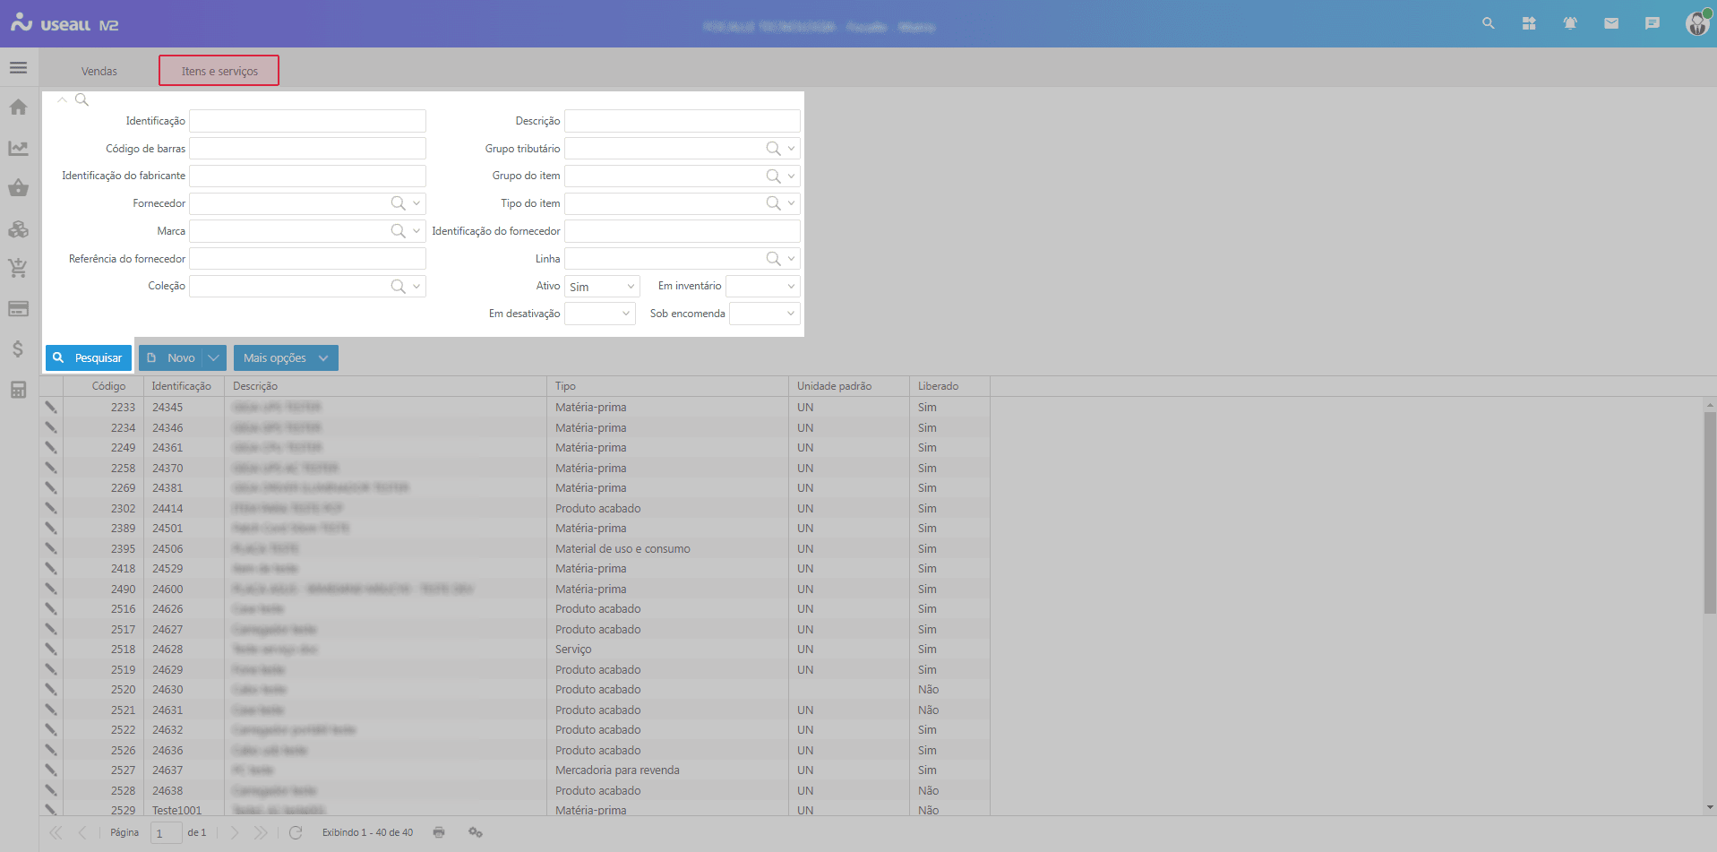The height and width of the screenshot is (852, 1717).
Task: Expand the Ativo dropdown showing Sim
Action: (603, 287)
